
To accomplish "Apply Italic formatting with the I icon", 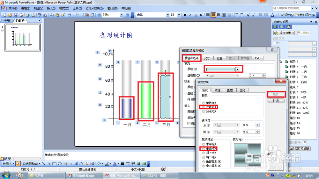I will coord(190,15).
